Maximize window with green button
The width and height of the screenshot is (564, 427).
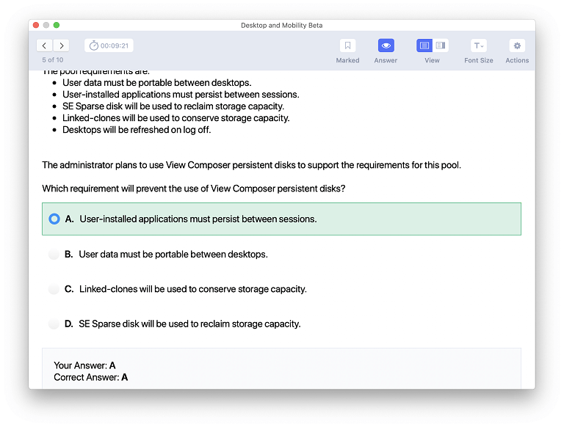click(x=57, y=25)
